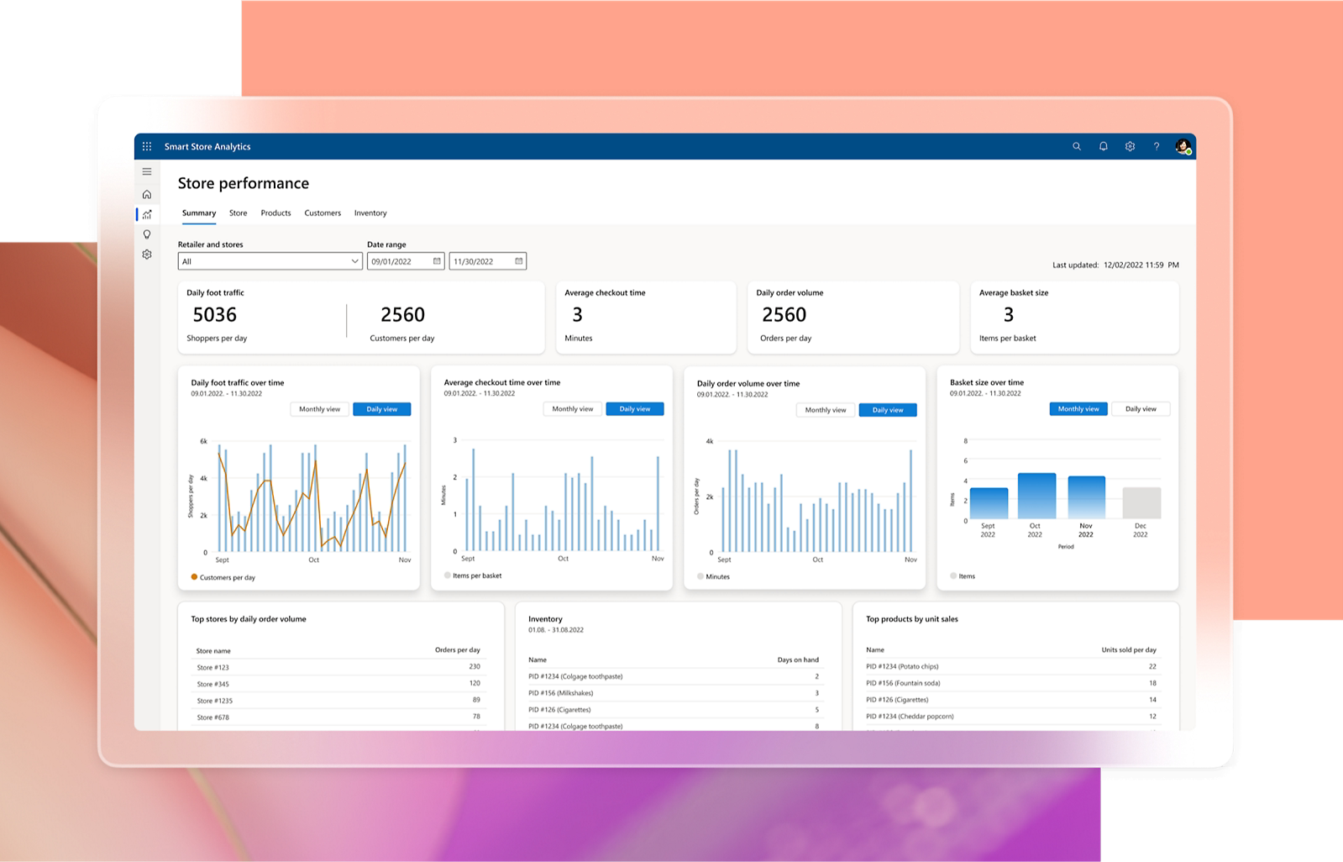The image size is (1343, 862).
Task: Switch to the Store tab
Action: (x=239, y=213)
